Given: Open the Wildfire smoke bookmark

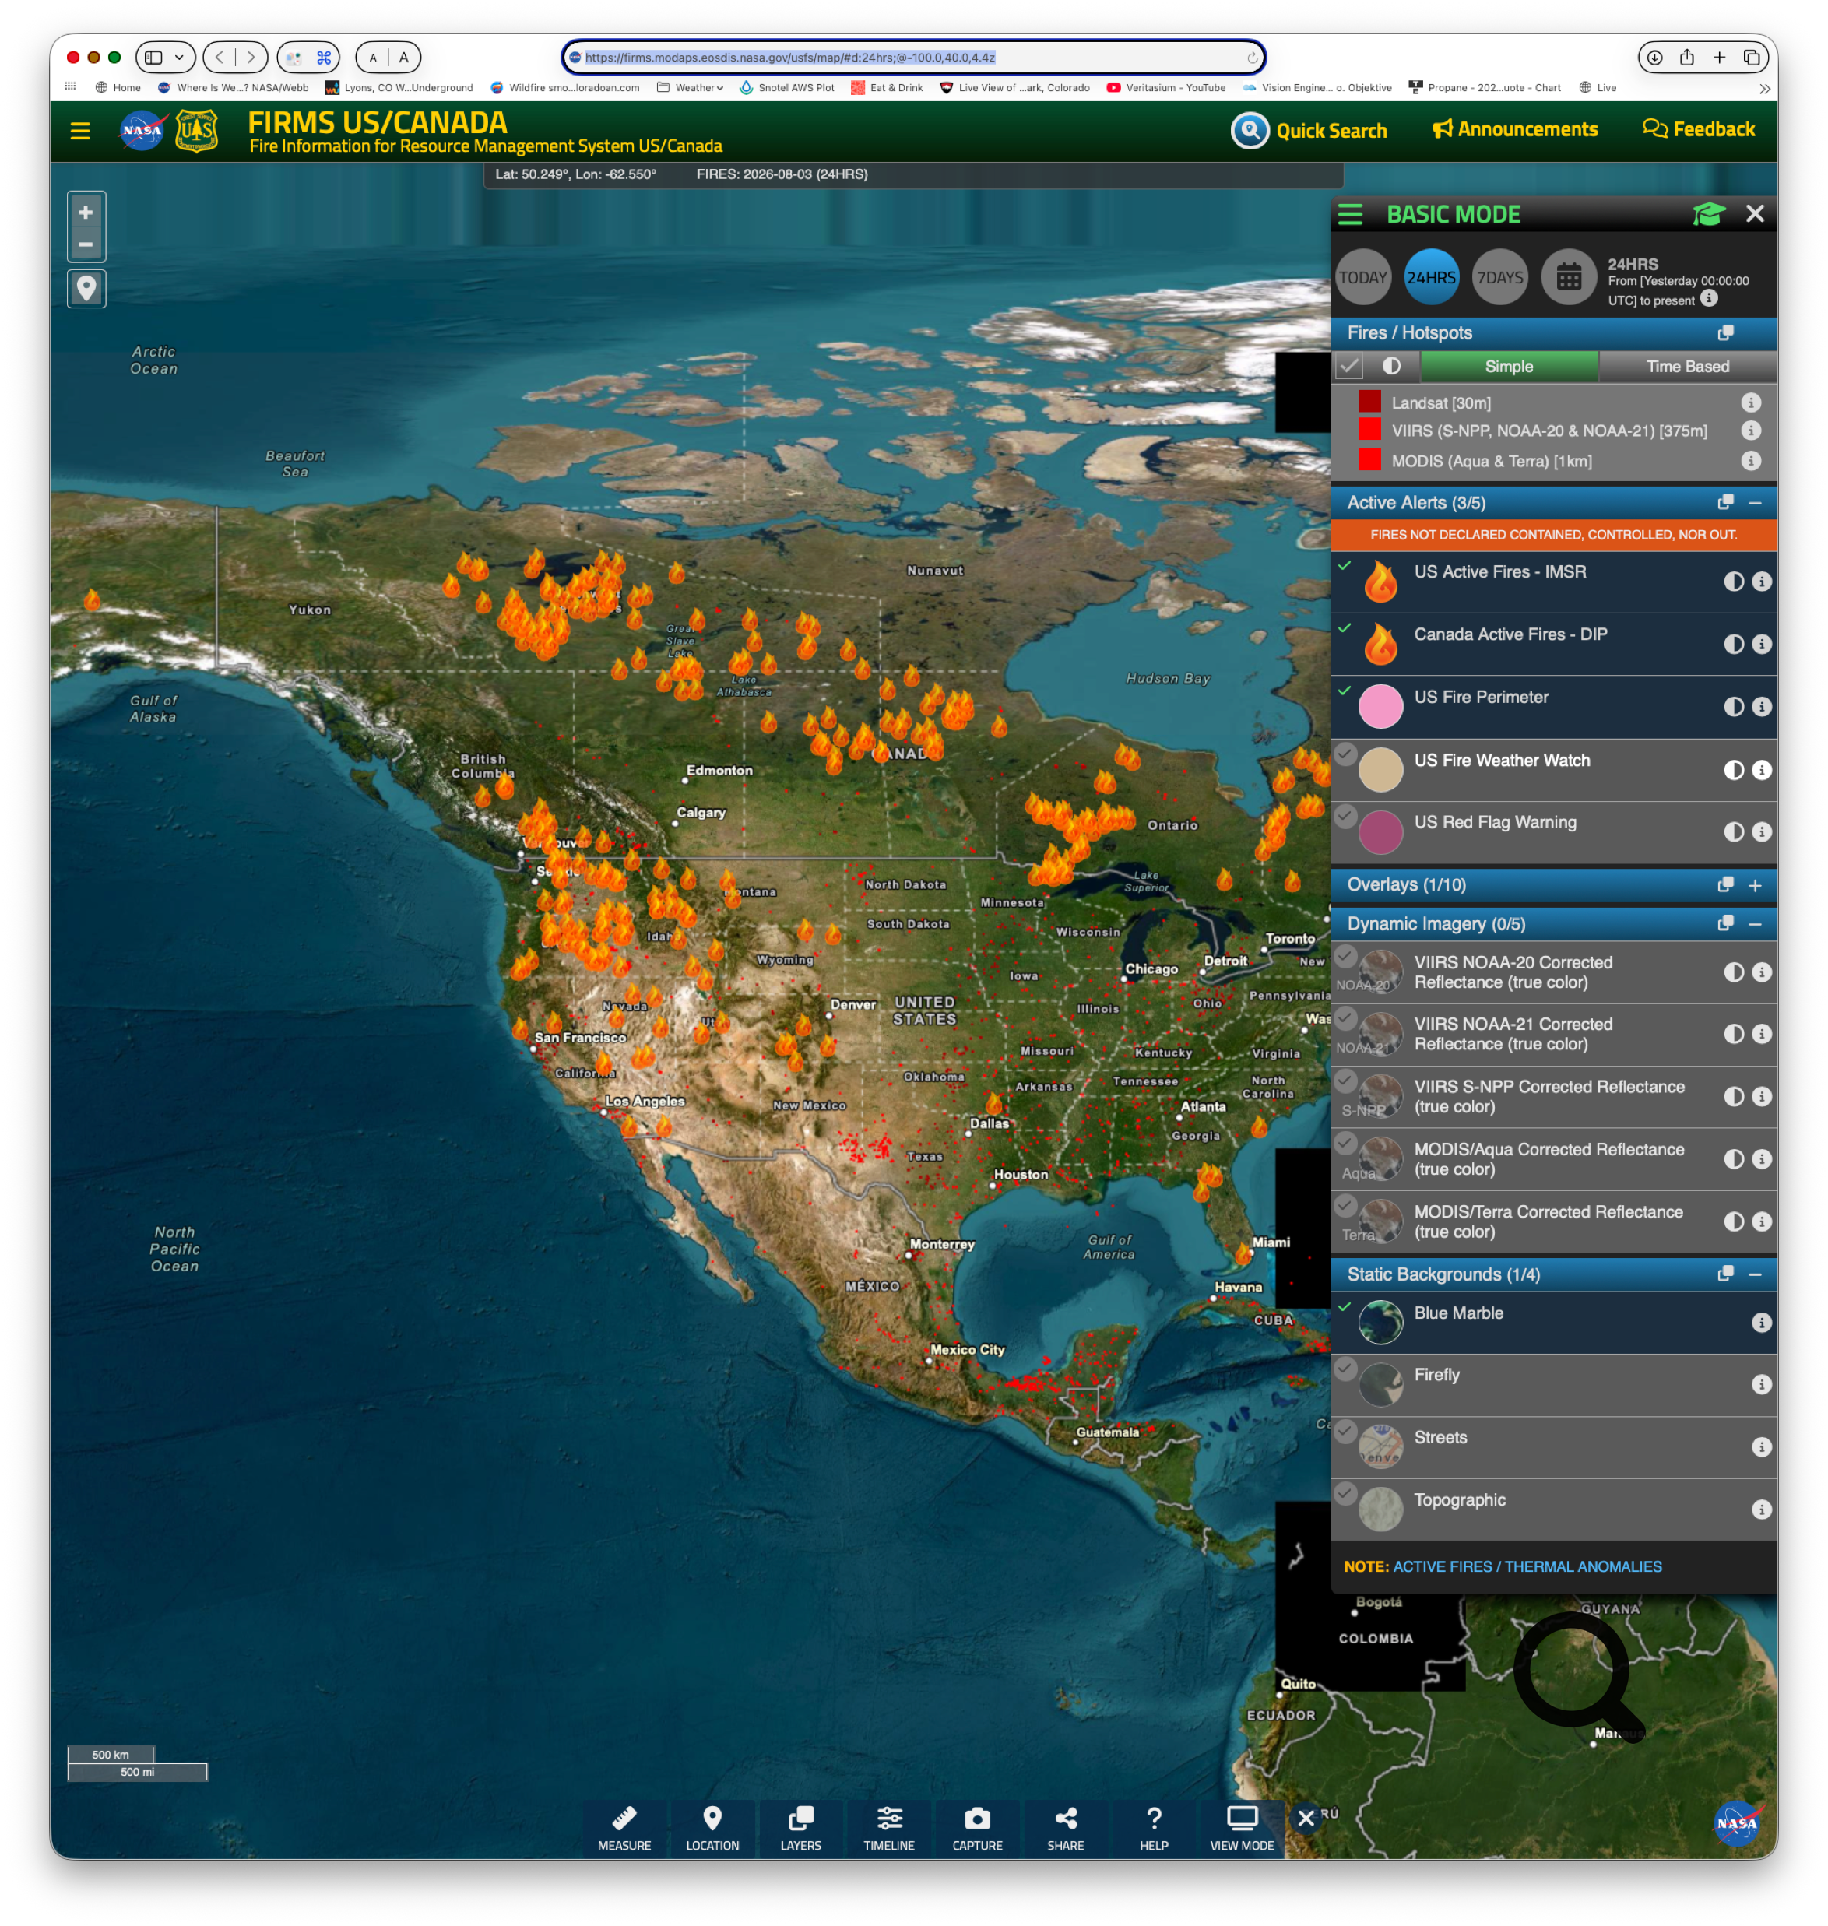Looking at the screenshot, I should pyautogui.click(x=565, y=88).
